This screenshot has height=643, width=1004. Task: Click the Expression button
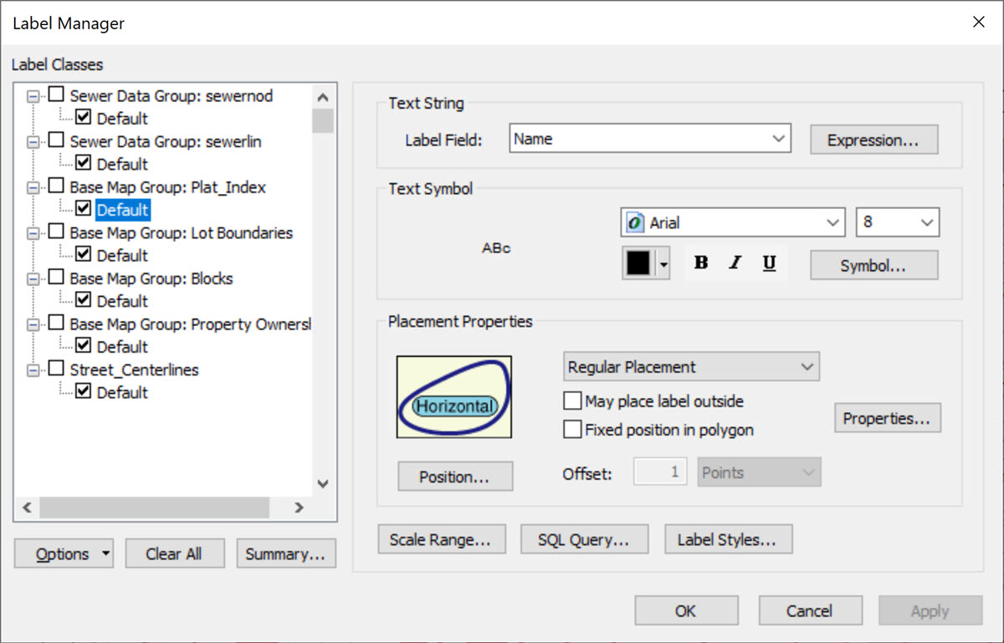click(x=873, y=140)
